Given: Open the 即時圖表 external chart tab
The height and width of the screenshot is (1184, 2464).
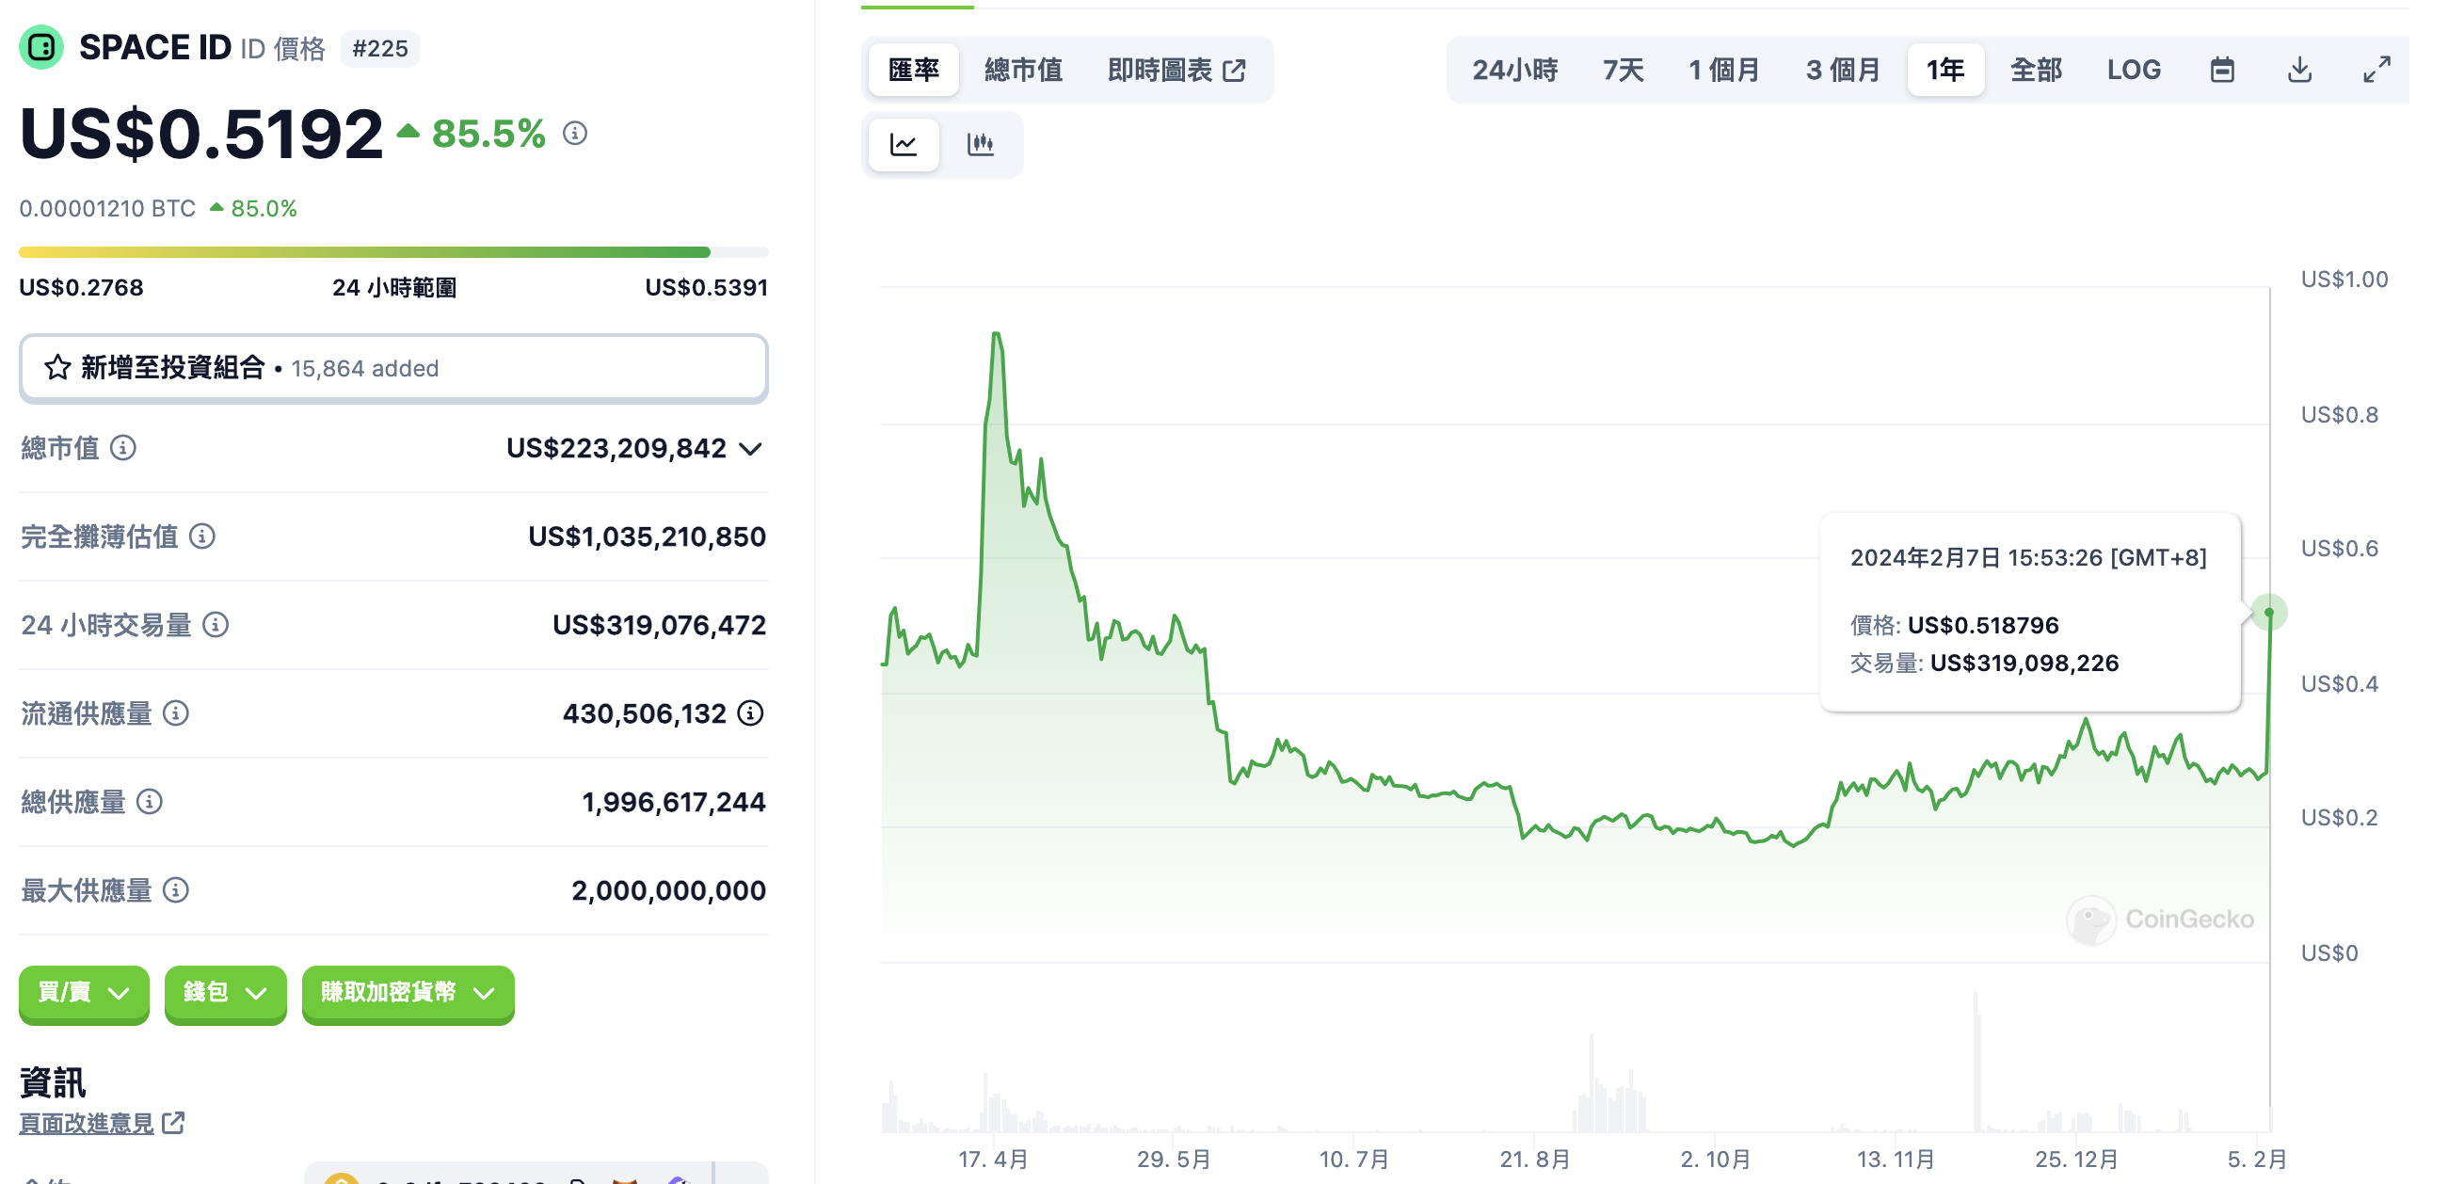Looking at the screenshot, I should [1176, 70].
